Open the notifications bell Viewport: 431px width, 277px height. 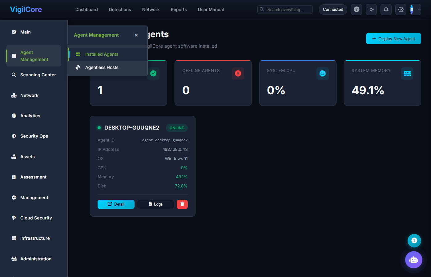tap(386, 10)
